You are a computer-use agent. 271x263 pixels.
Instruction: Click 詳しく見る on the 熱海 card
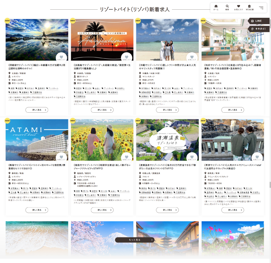[37, 210]
